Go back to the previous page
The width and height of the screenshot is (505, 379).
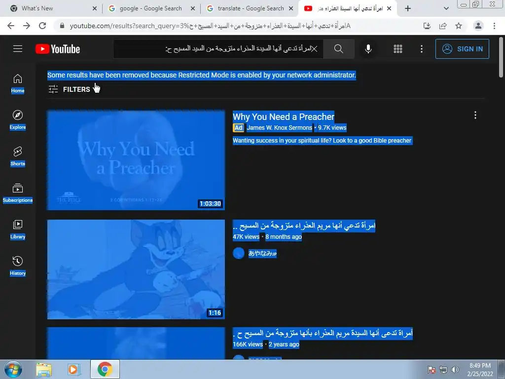(11, 26)
